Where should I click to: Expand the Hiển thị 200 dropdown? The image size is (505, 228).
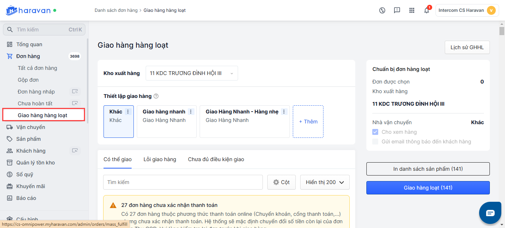click(x=325, y=182)
